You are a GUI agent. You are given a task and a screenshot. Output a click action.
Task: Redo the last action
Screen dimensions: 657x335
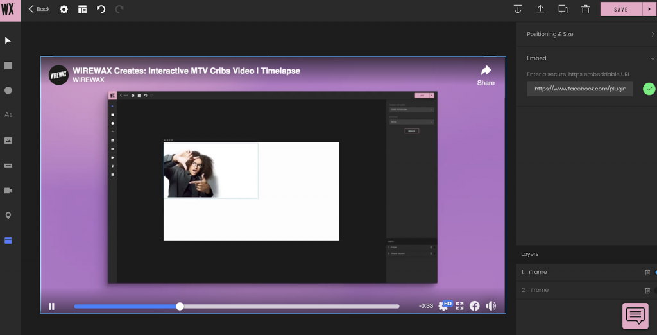[119, 9]
